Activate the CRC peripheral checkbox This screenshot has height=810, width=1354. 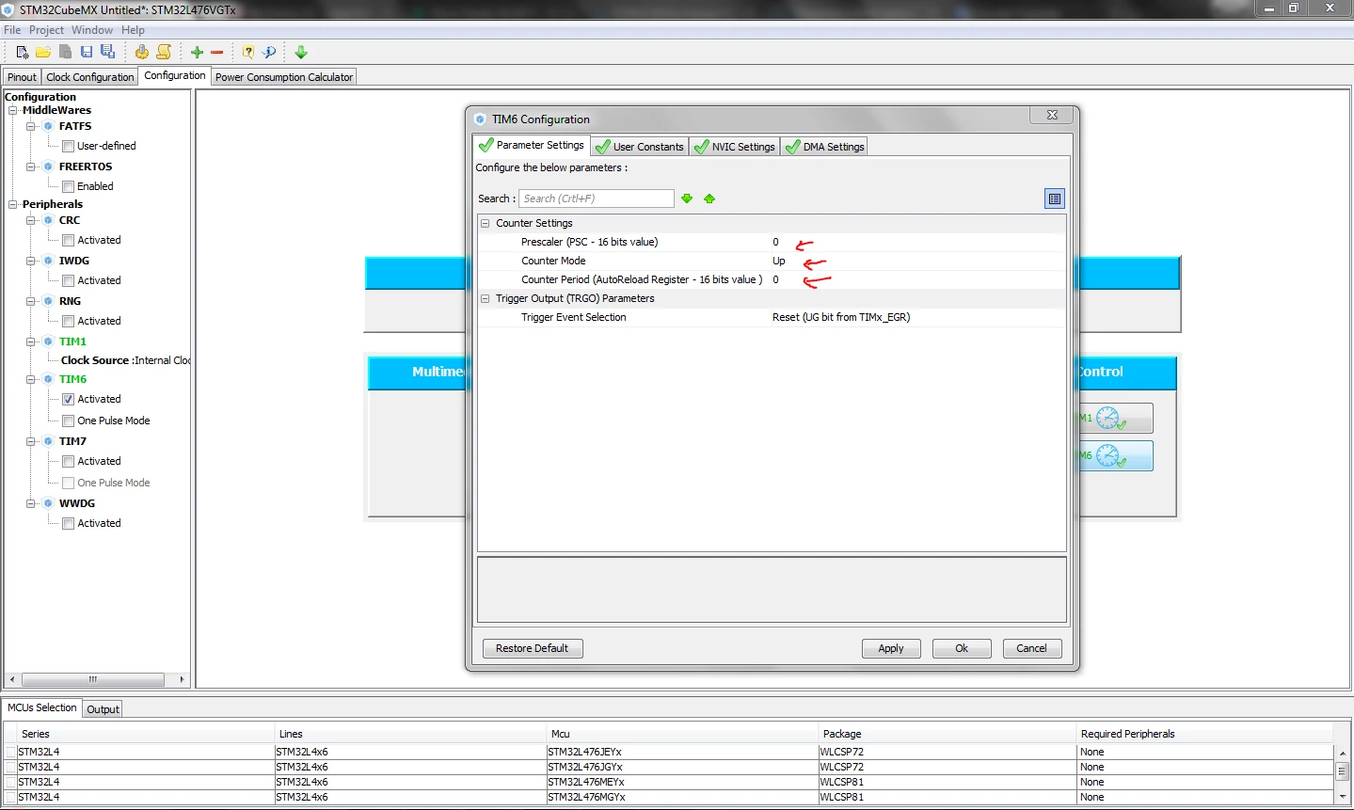point(68,240)
